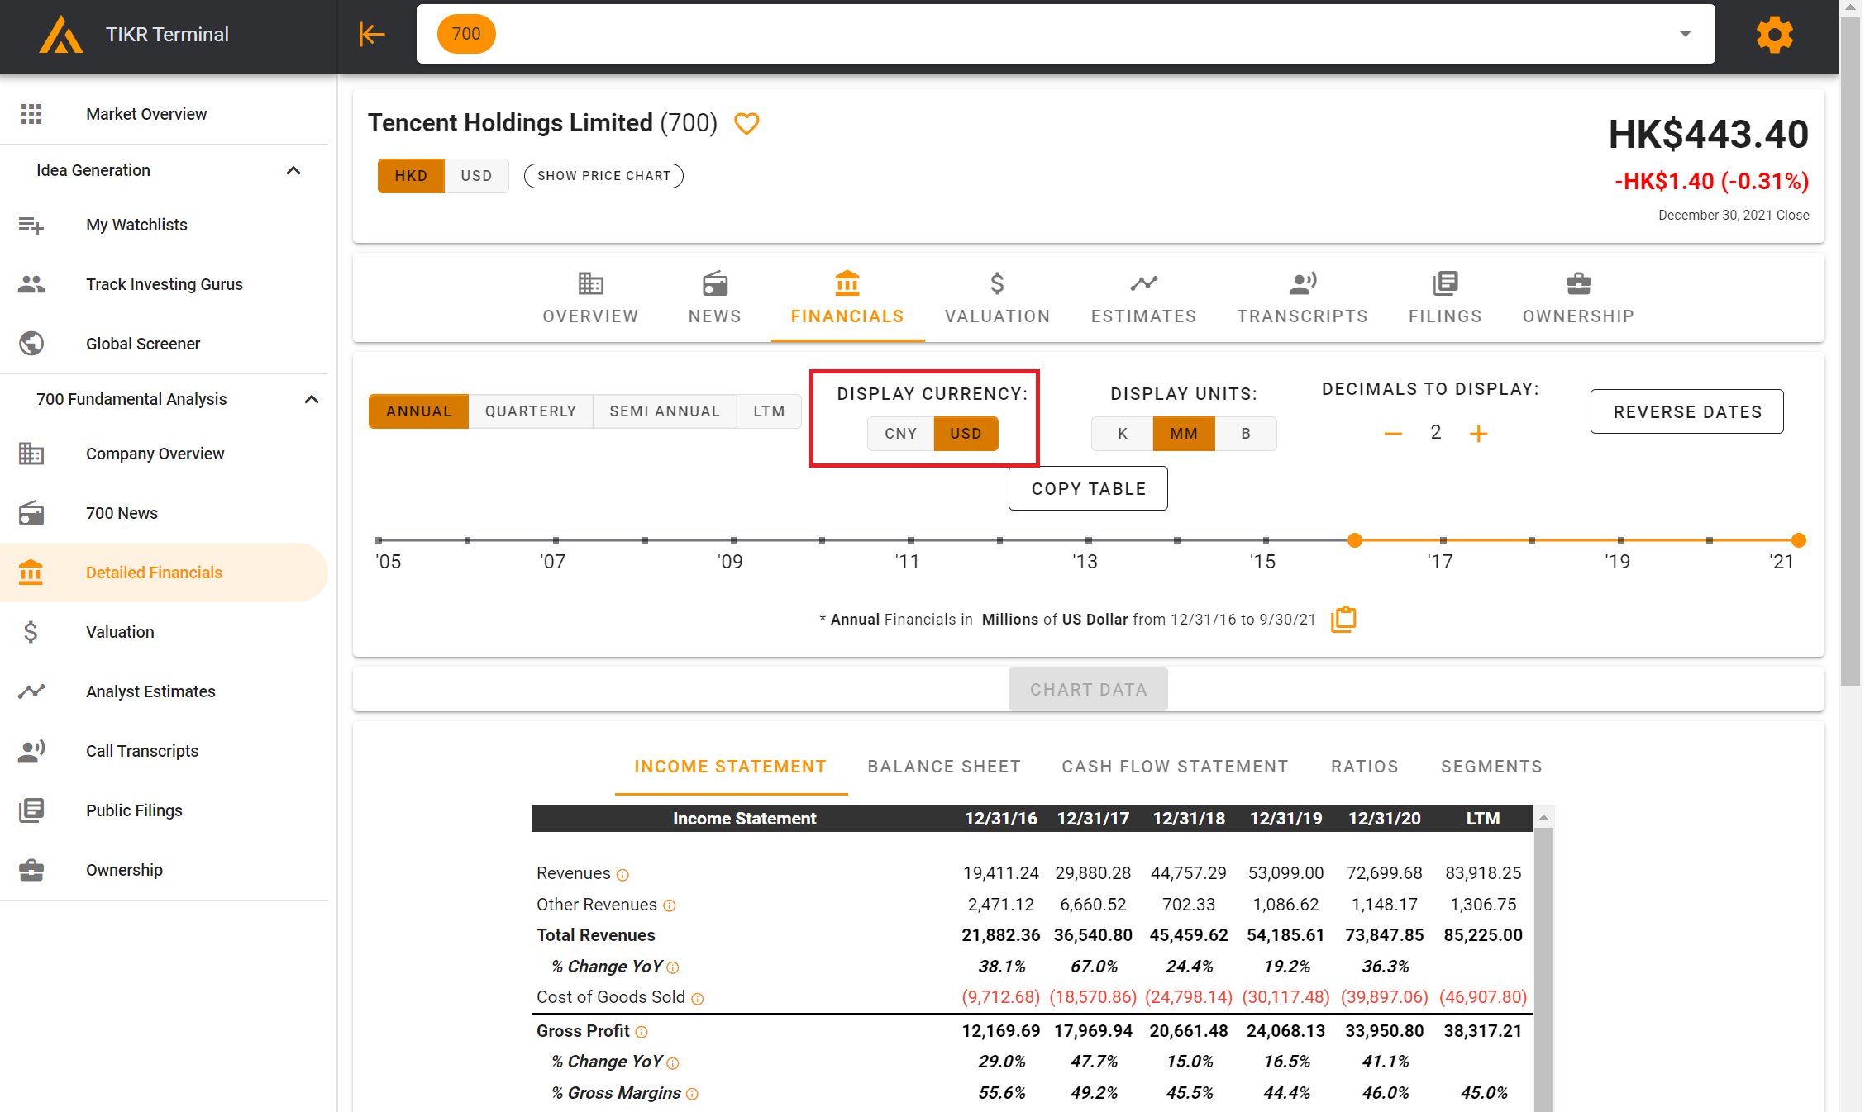The height and width of the screenshot is (1112, 1865).
Task: Select the SEMI ANNUAL period toggle
Action: [665, 411]
